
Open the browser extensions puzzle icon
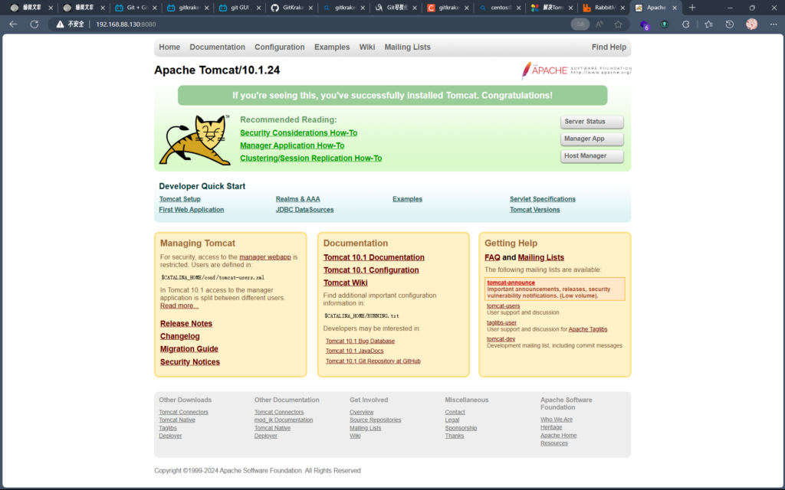tap(686, 24)
